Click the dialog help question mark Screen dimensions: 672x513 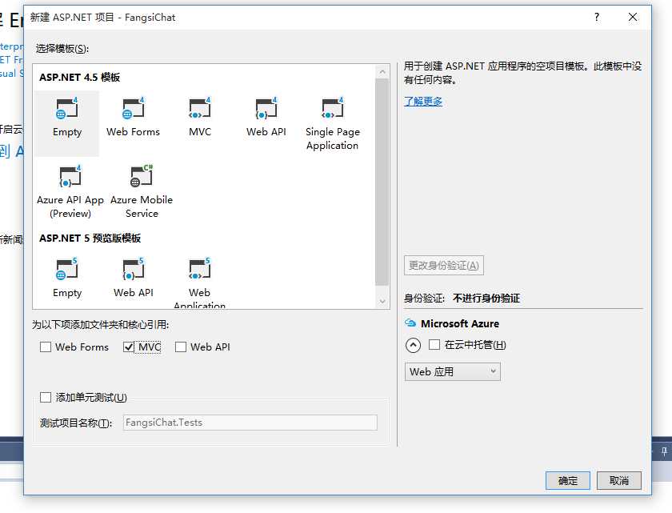coord(597,17)
